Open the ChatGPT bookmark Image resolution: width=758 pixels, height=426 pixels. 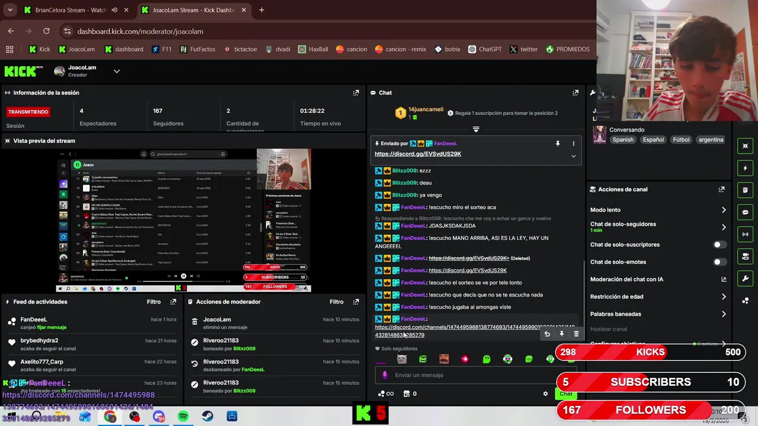(485, 49)
